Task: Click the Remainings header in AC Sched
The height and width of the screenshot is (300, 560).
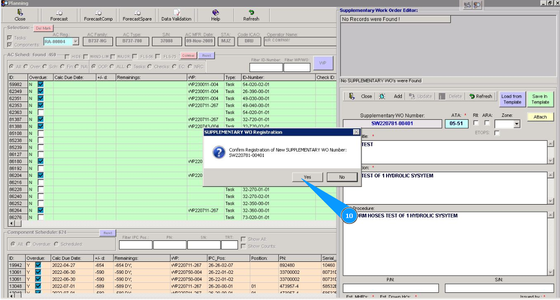Action: point(151,77)
